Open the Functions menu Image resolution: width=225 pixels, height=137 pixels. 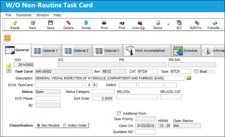coord(24,15)
